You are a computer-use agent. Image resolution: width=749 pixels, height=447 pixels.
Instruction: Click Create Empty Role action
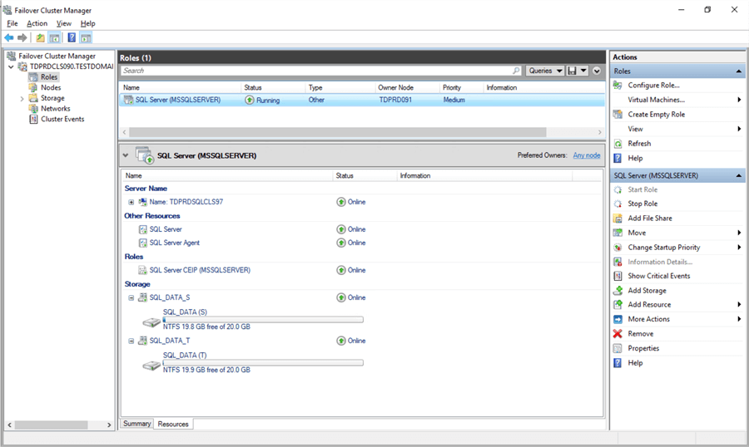click(657, 115)
